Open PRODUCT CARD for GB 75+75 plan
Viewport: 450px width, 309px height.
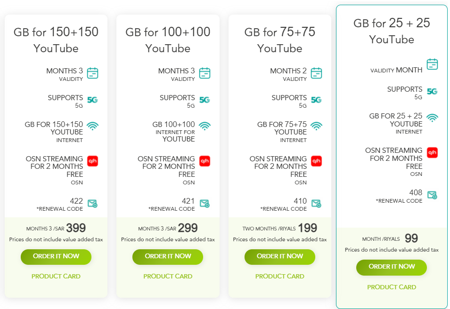(x=279, y=276)
